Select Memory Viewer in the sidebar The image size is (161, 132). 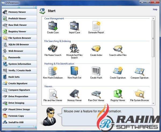(19, 12)
